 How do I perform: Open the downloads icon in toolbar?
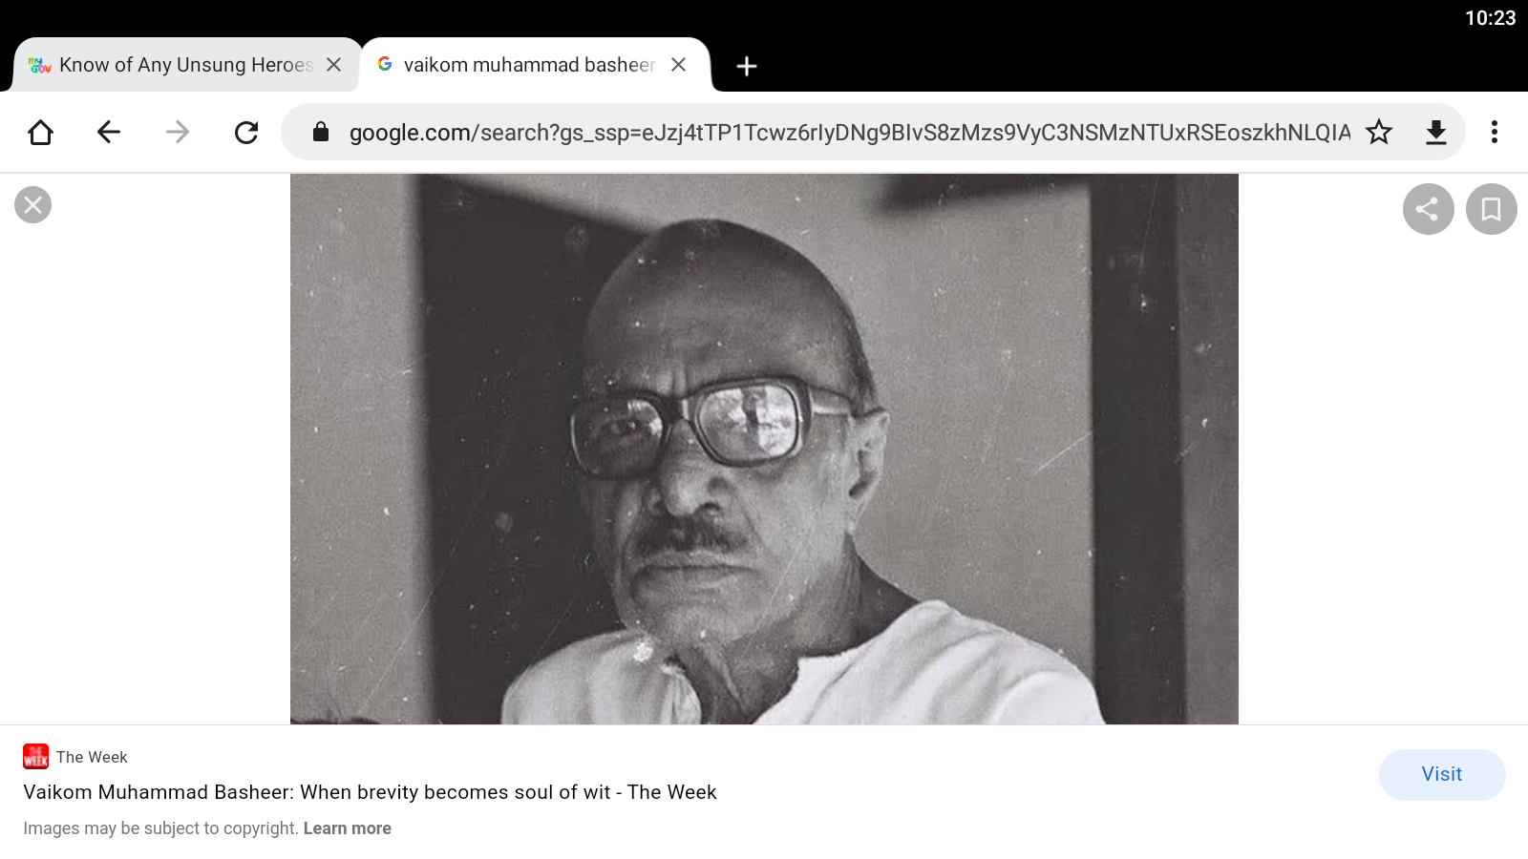1436,132
